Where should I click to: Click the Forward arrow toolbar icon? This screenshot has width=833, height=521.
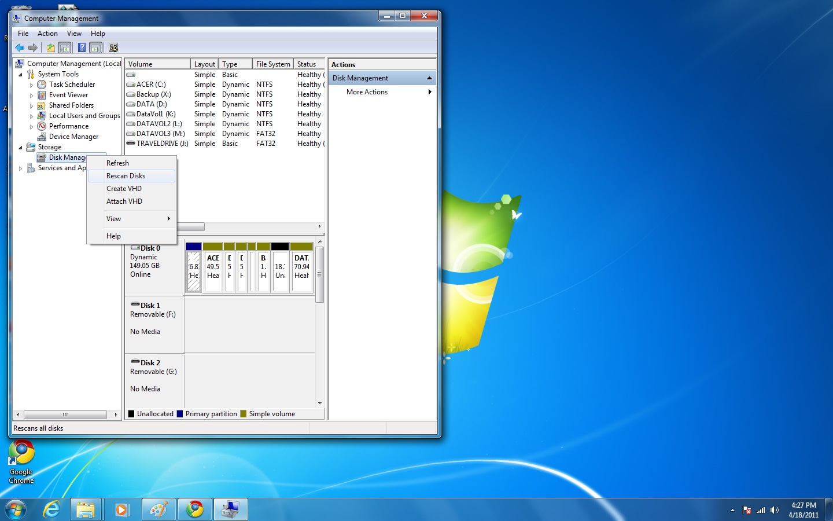[x=33, y=47]
